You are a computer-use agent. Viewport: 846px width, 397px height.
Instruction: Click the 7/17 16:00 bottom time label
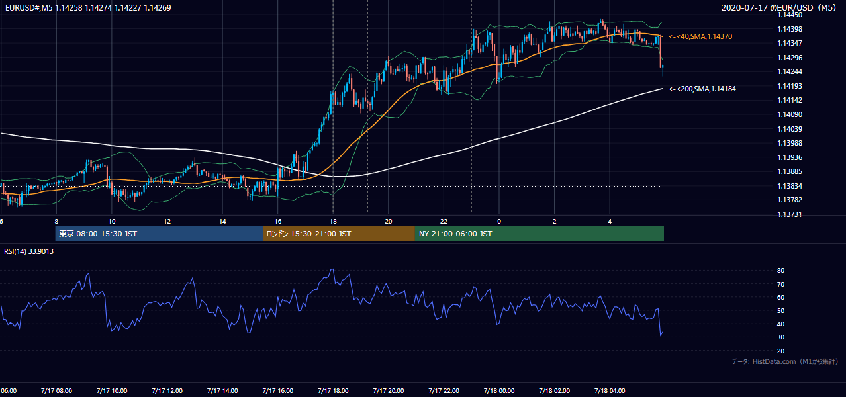click(x=277, y=391)
